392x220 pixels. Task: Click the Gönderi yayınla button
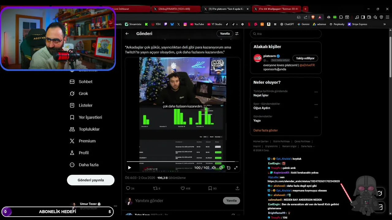pyautogui.click(x=91, y=180)
